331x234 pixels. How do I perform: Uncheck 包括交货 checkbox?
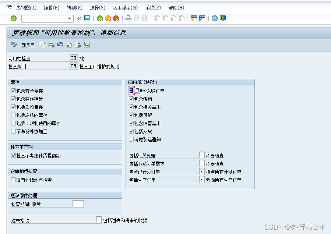click(131, 131)
